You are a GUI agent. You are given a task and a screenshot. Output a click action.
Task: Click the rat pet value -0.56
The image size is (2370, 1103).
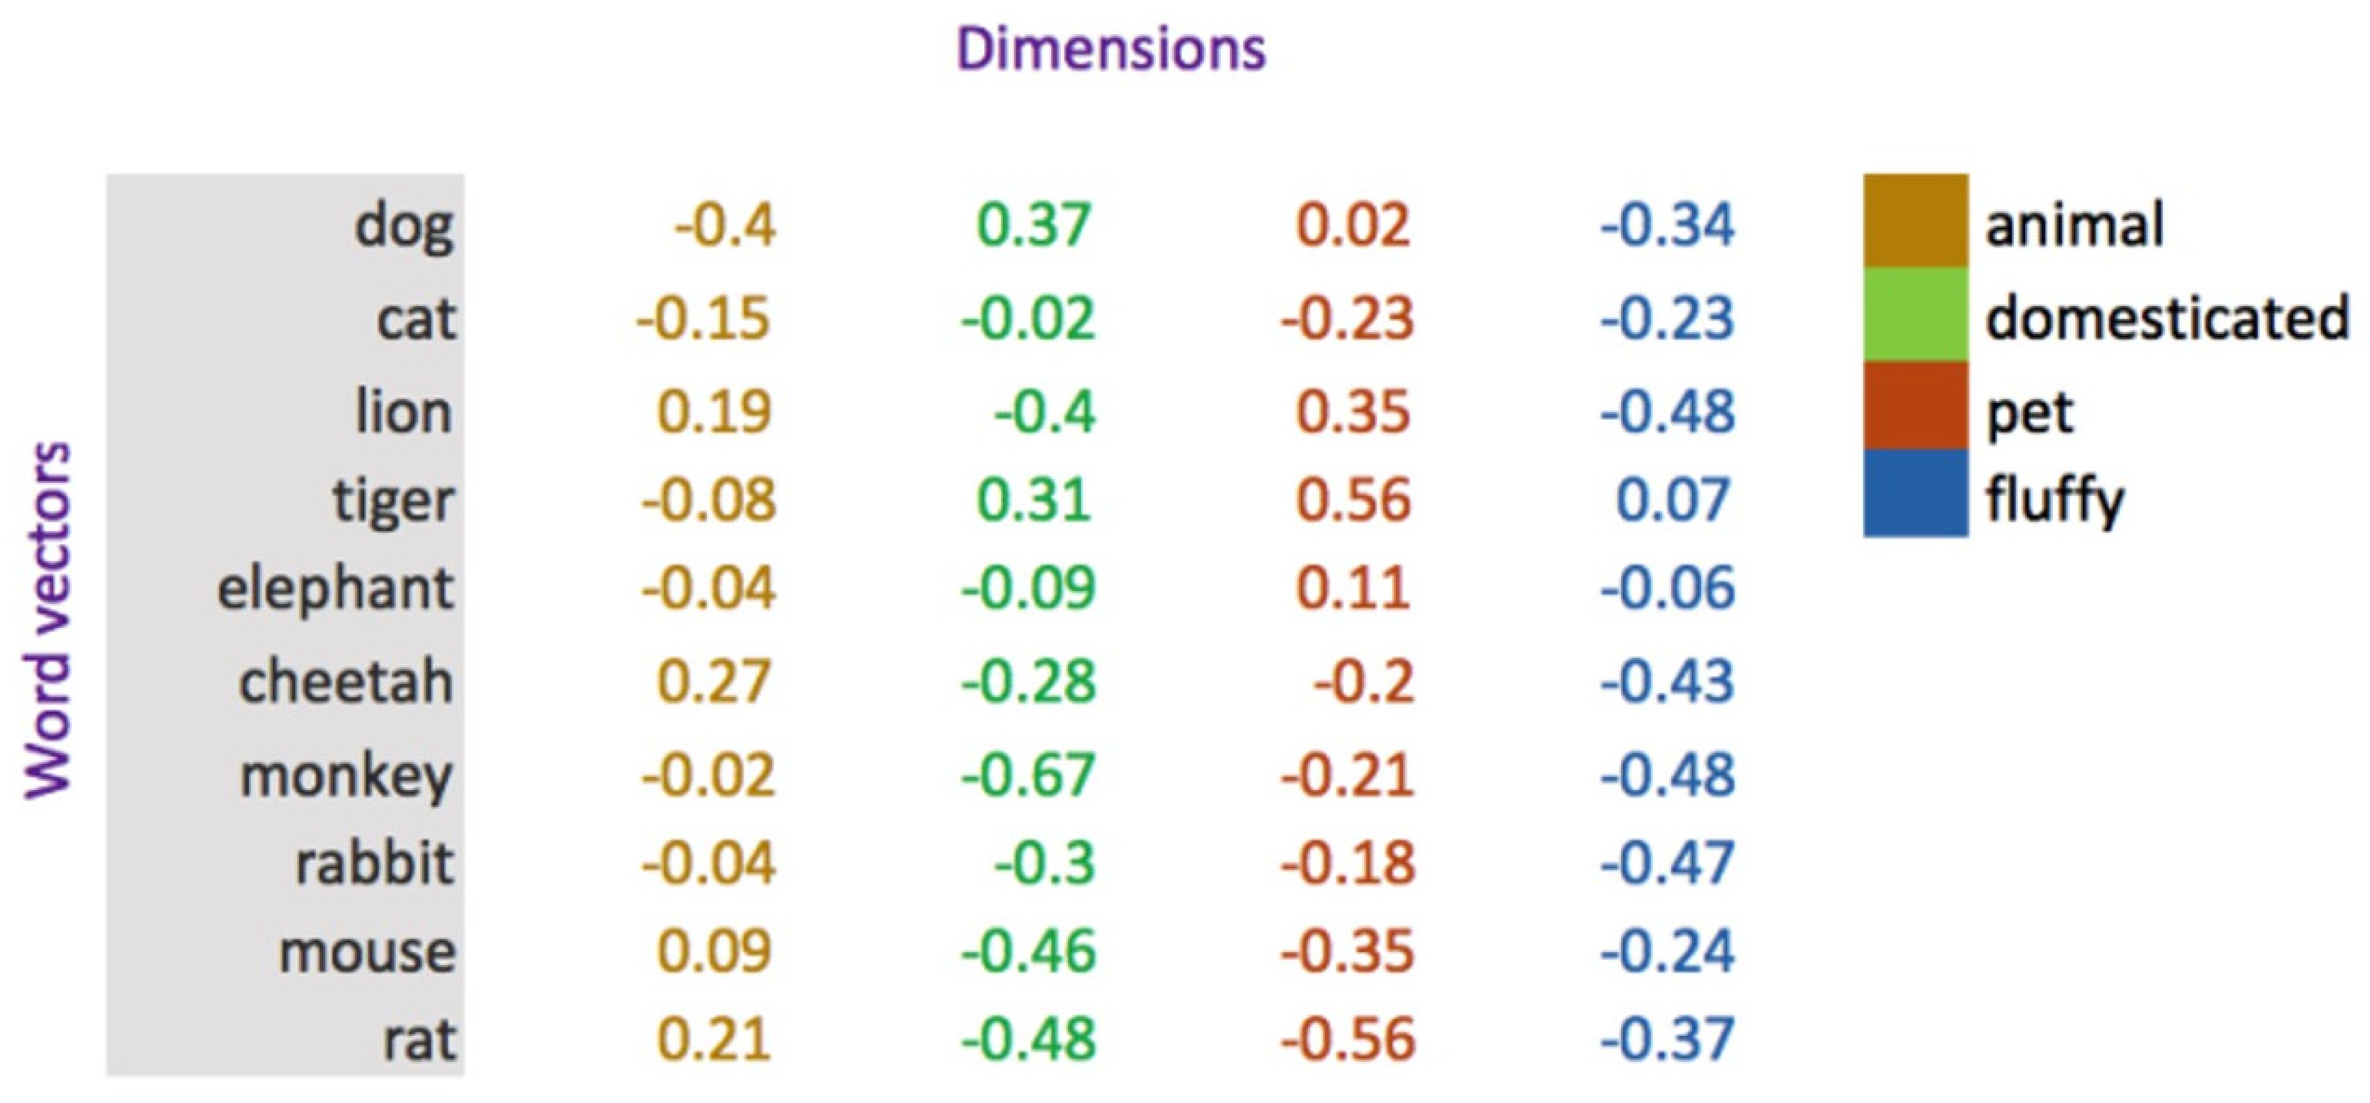click(x=1347, y=1041)
